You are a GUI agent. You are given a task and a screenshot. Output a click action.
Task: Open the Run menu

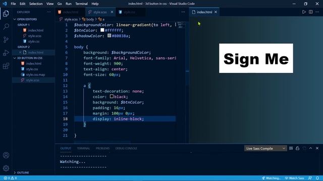click(x=69, y=4)
